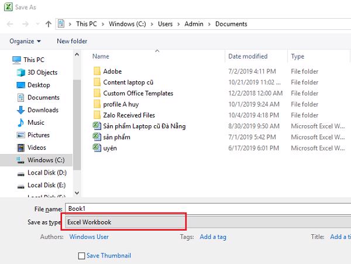Click the File name input field
Image resolution: width=351 pixels, height=264 pixels.
[x=208, y=209]
